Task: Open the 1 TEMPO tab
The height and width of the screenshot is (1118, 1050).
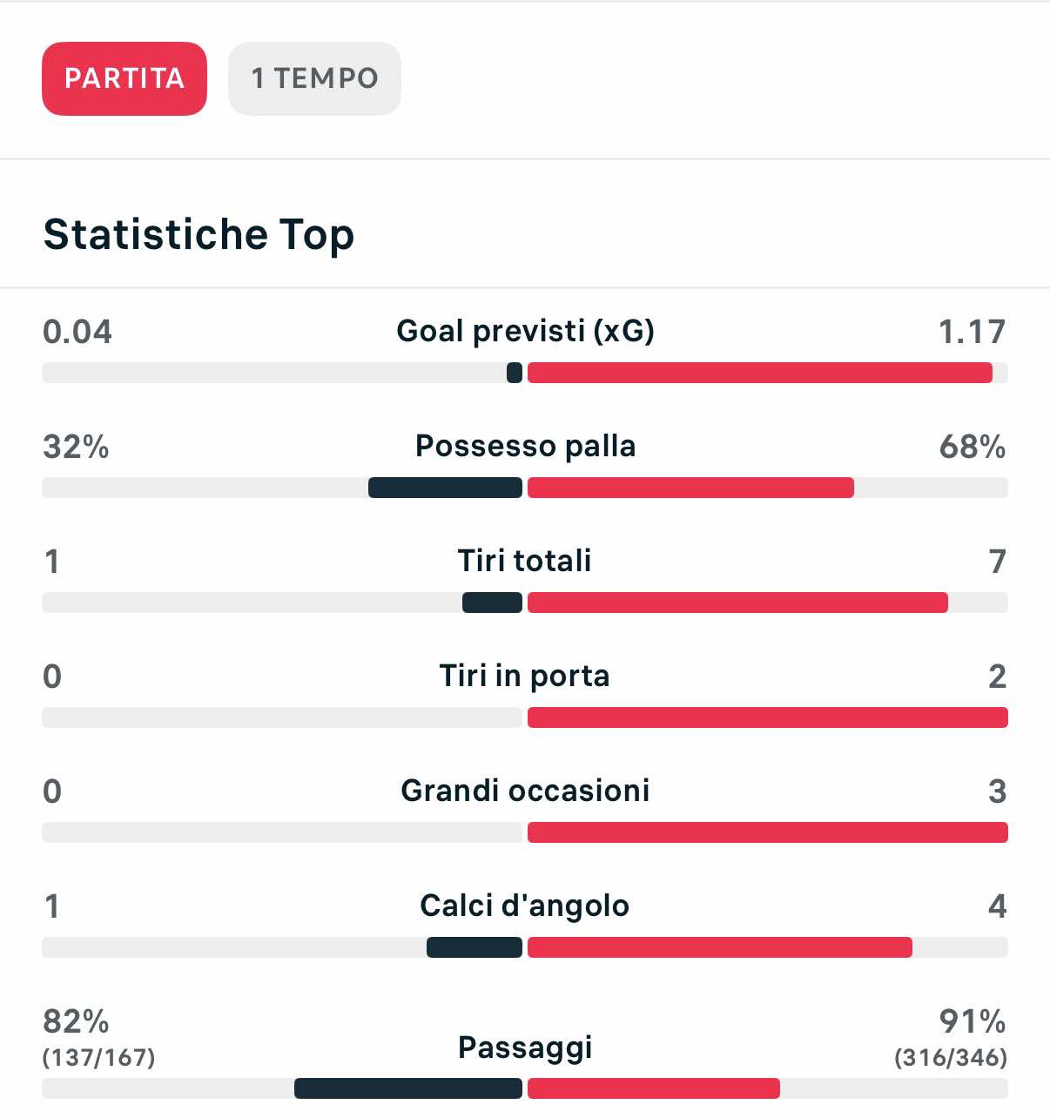Action: coord(314,78)
